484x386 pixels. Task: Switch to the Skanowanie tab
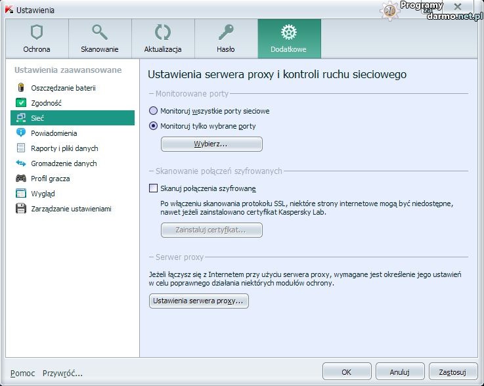point(100,39)
